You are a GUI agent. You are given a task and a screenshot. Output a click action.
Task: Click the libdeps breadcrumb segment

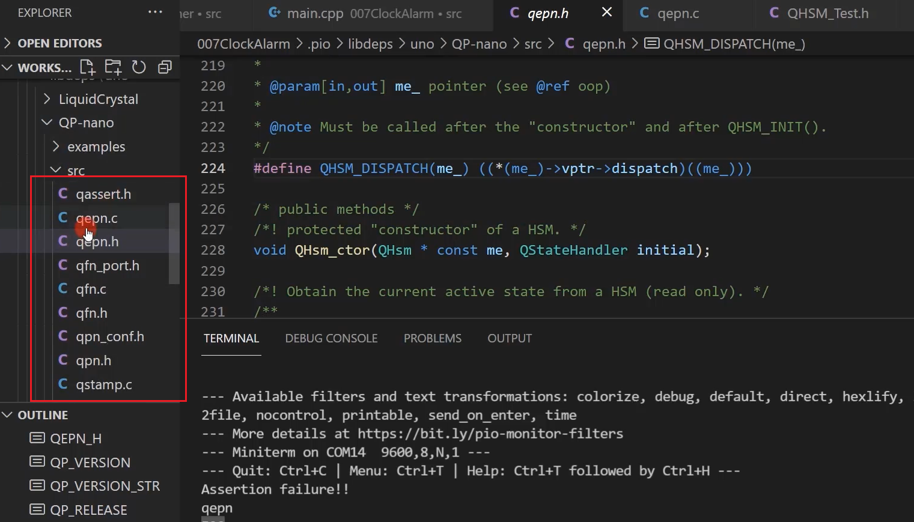[x=370, y=44]
